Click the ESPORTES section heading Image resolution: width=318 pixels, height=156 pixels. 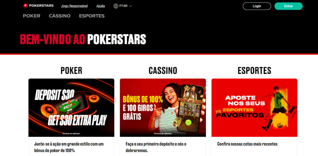coord(254,71)
